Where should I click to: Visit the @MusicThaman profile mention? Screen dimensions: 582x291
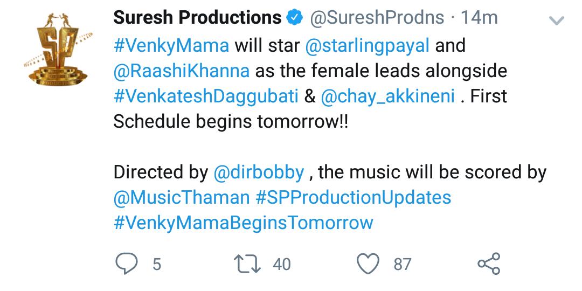click(182, 198)
